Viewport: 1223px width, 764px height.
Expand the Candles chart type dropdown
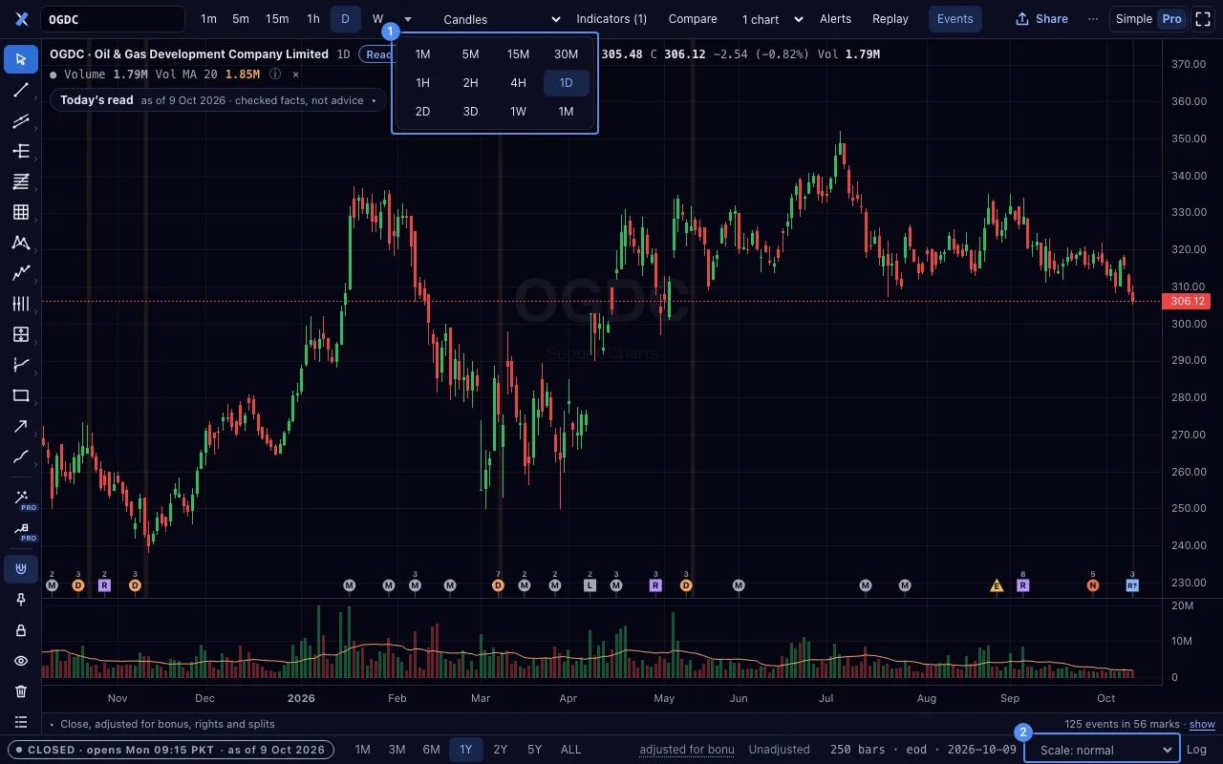[502, 19]
